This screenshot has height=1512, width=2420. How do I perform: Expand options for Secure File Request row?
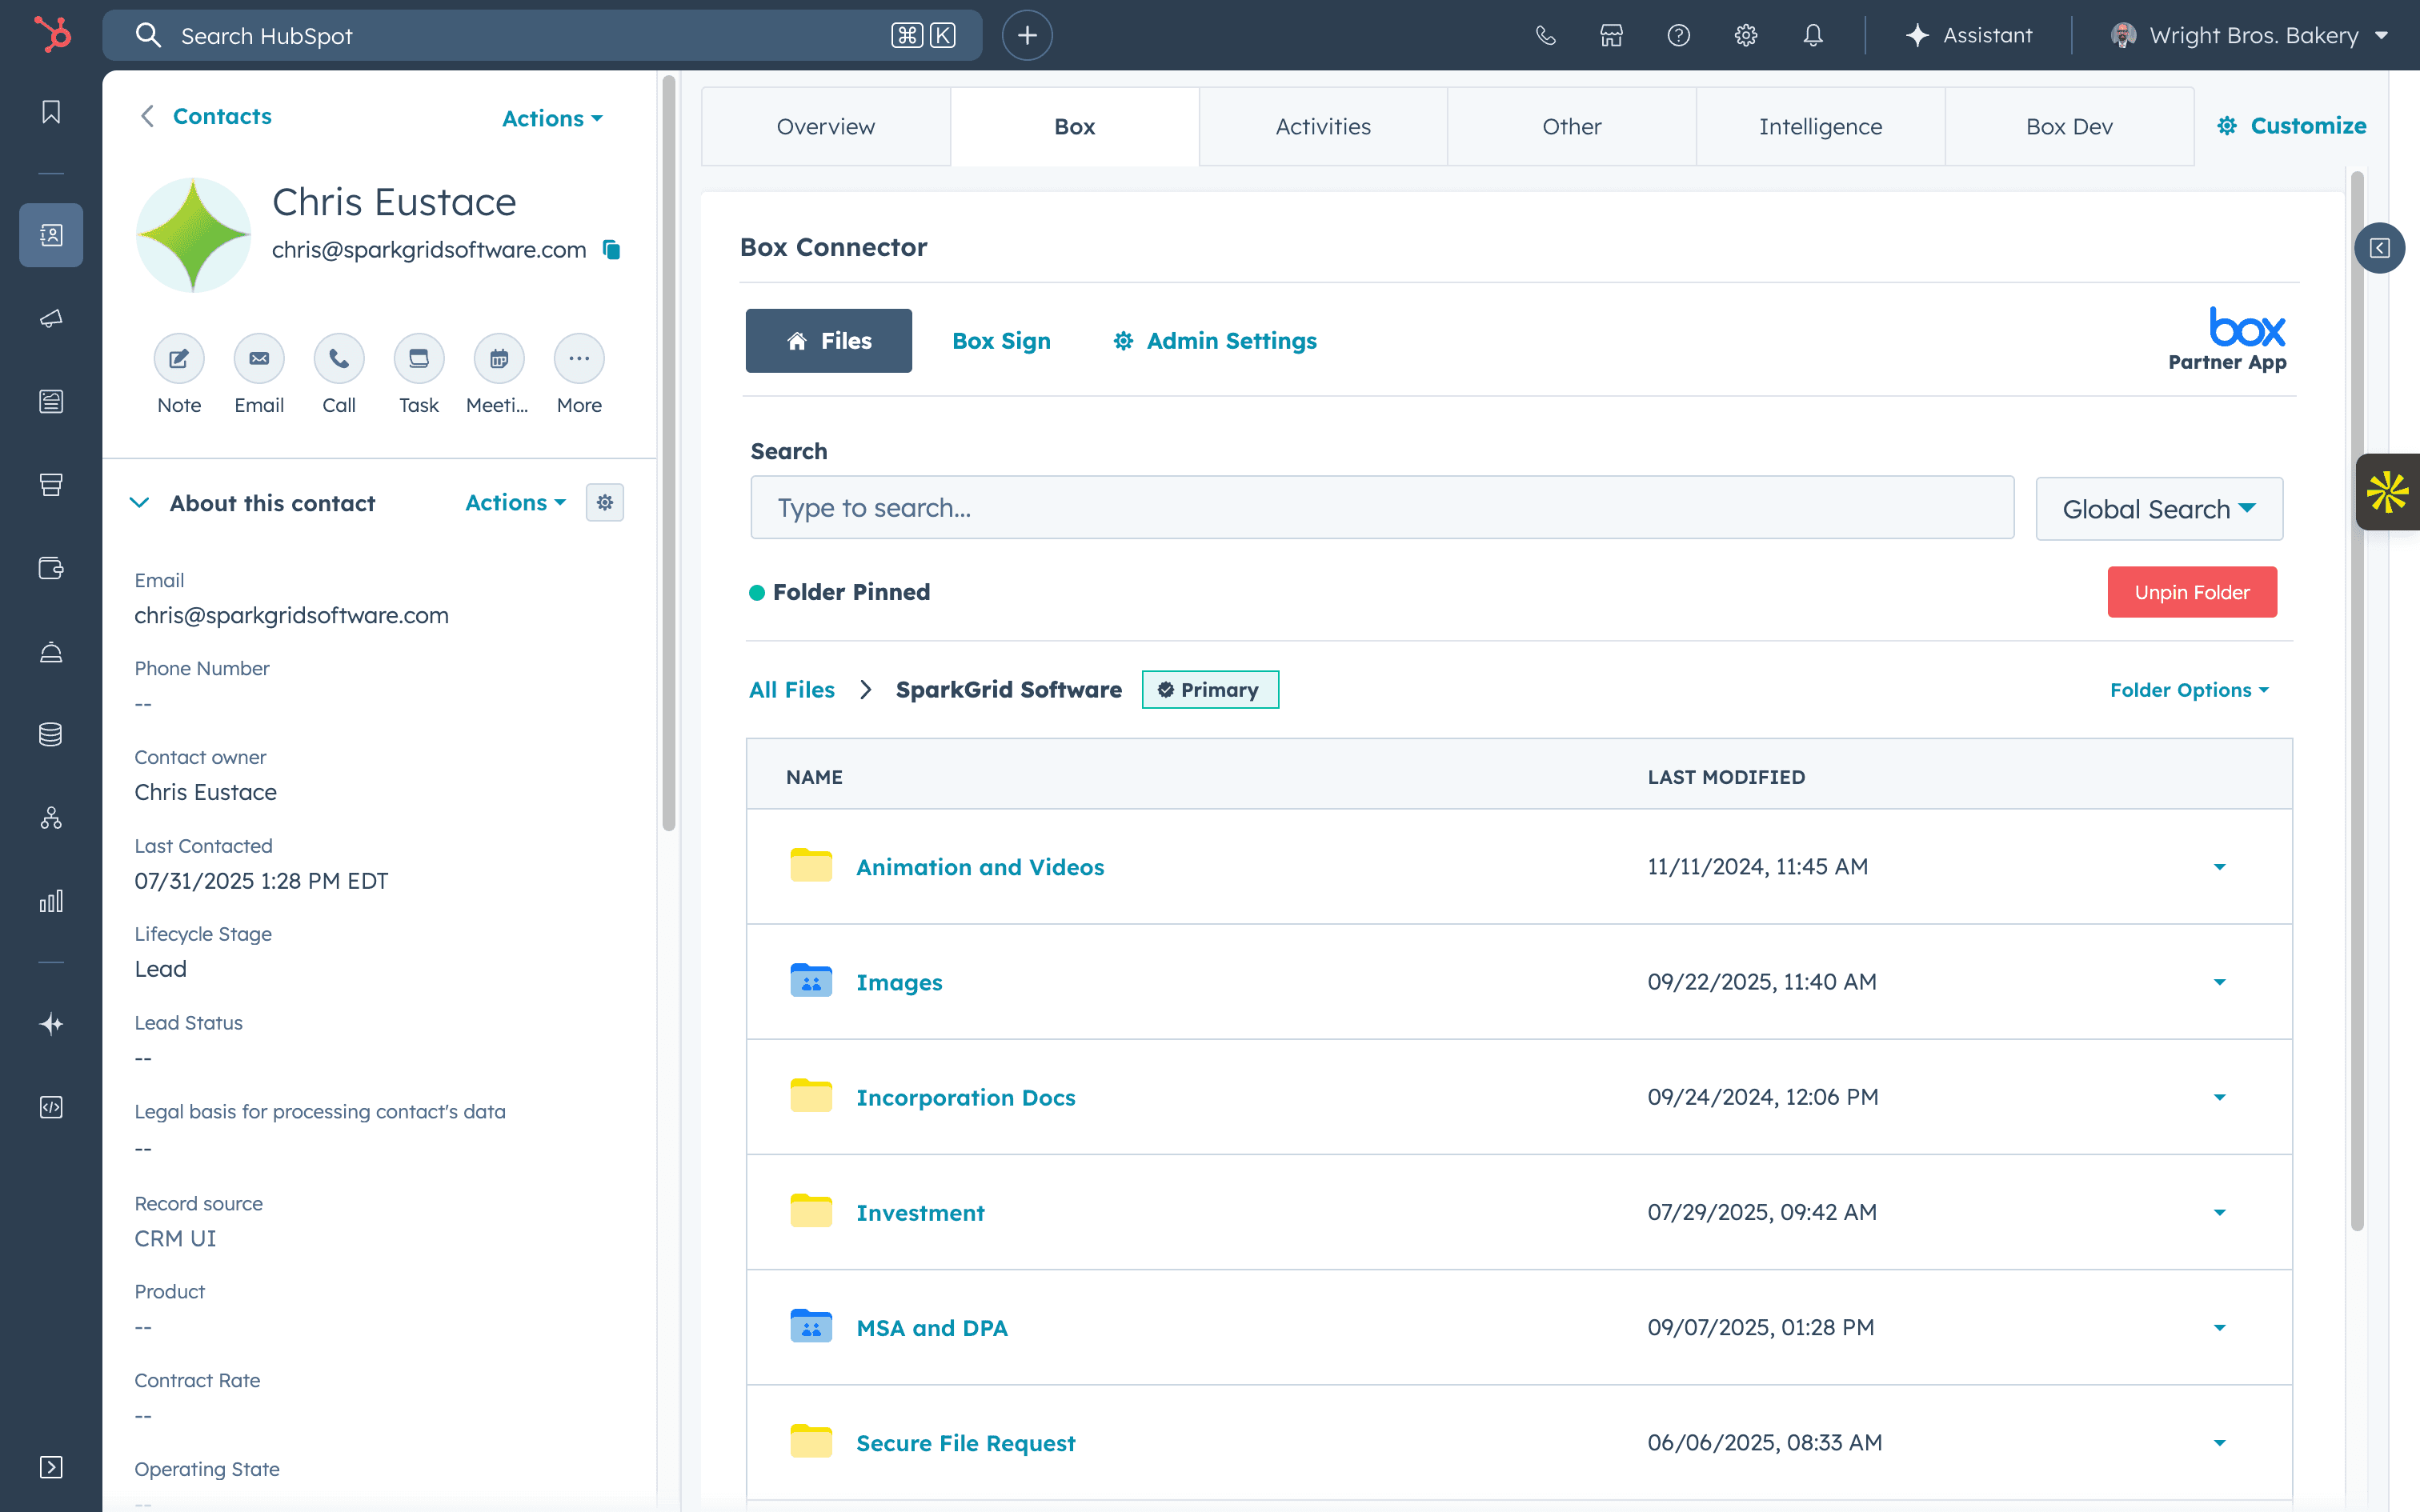tap(2219, 1443)
